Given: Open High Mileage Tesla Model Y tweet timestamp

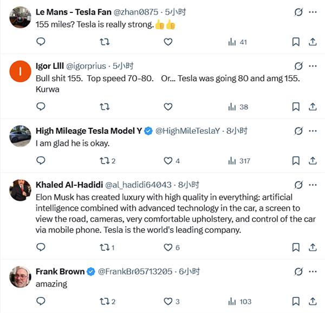Looking at the screenshot, I should click(237, 131).
